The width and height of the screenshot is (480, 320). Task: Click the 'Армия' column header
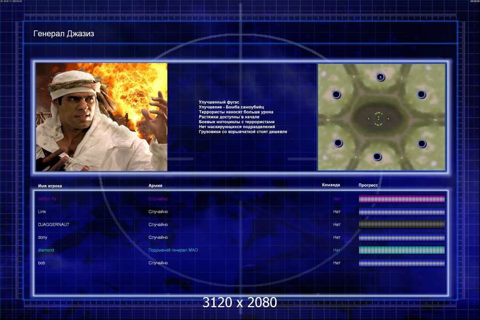[x=155, y=186]
